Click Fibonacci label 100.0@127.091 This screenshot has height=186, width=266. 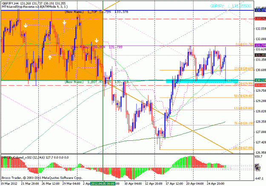[x=243, y=148]
